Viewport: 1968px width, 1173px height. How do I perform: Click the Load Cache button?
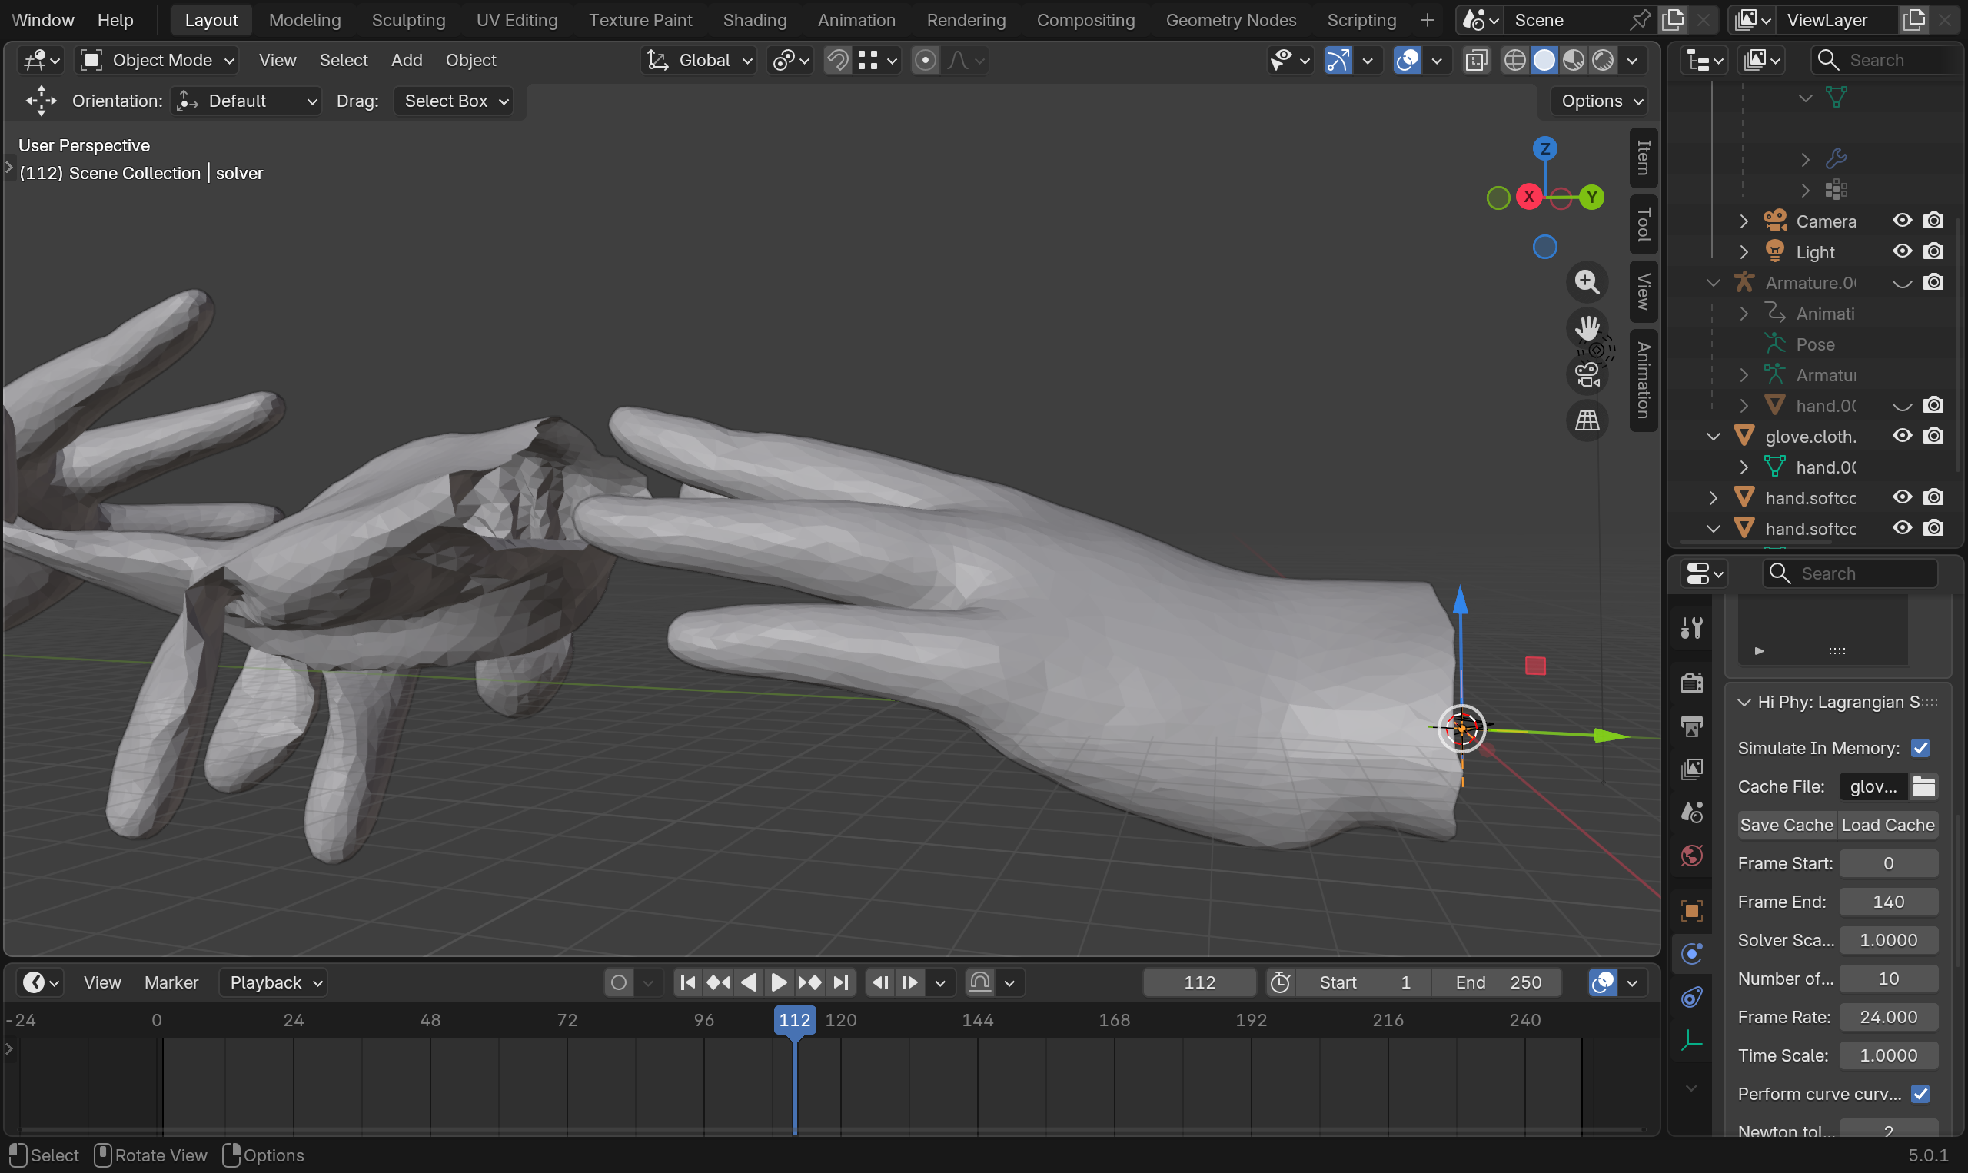1887,825
